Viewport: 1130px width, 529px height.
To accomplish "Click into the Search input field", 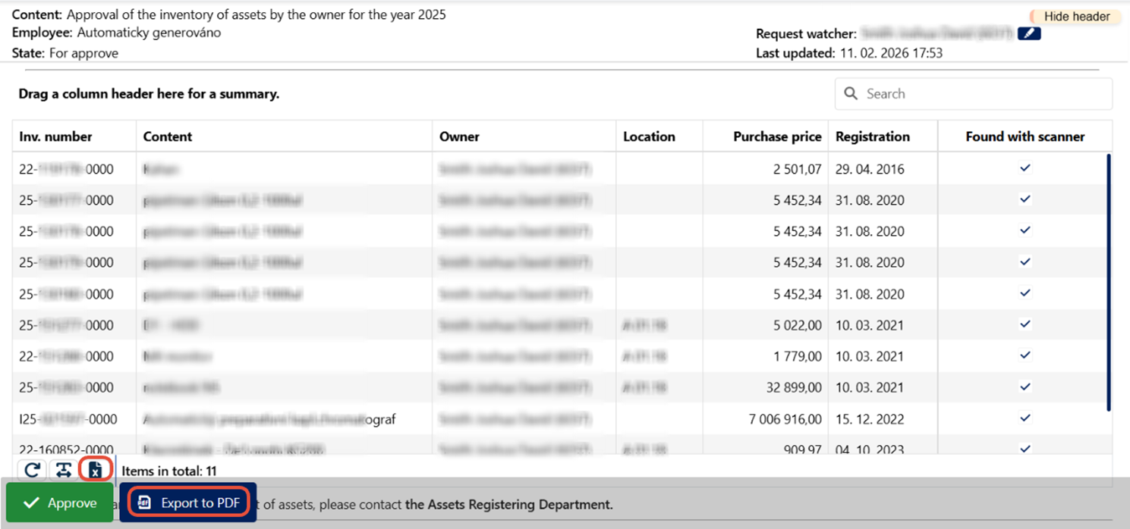I will click(974, 94).
